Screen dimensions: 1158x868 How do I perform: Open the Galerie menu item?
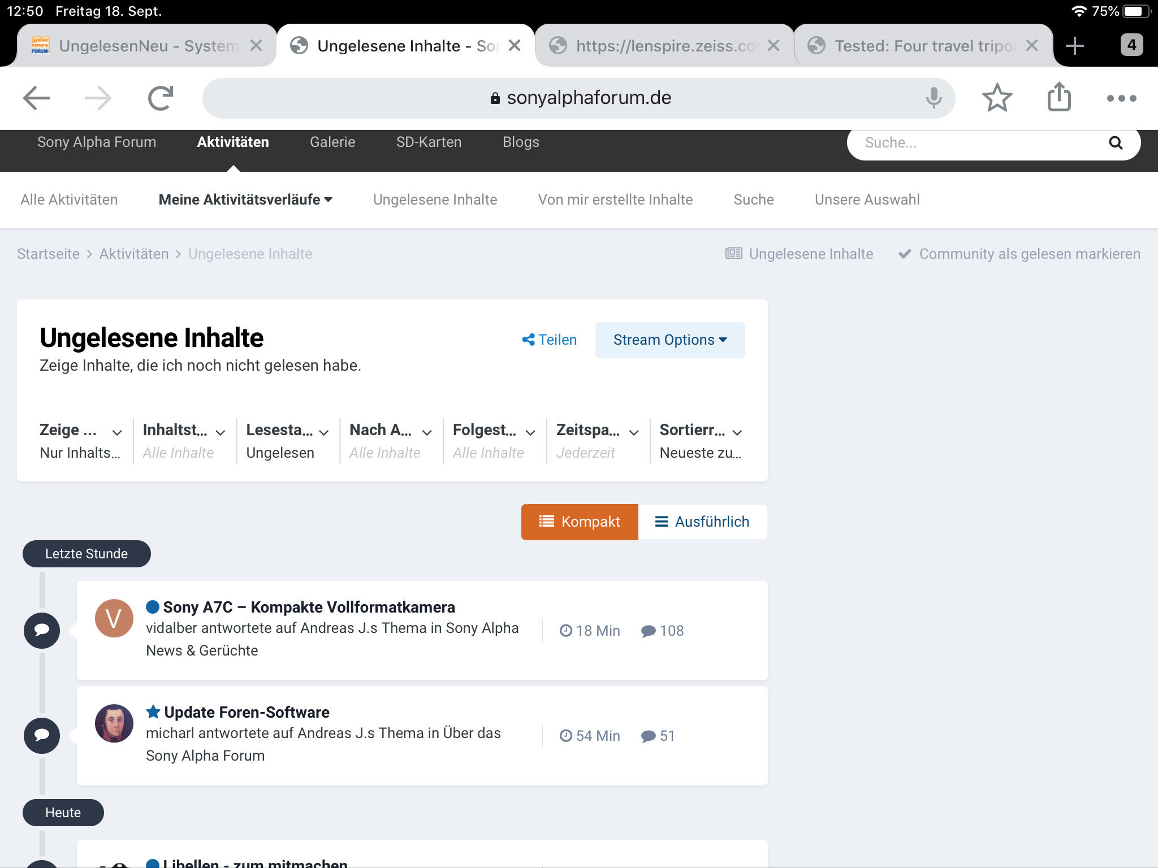[332, 142]
